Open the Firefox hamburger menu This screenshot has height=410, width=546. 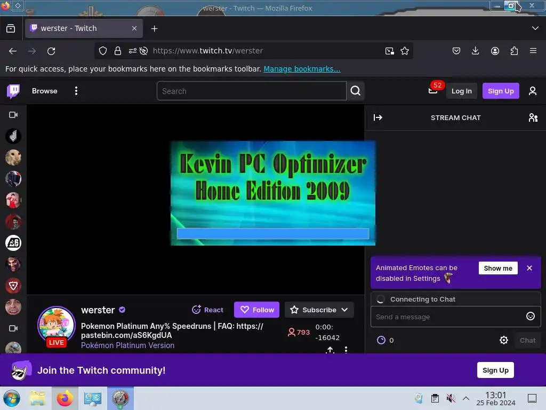click(533, 51)
